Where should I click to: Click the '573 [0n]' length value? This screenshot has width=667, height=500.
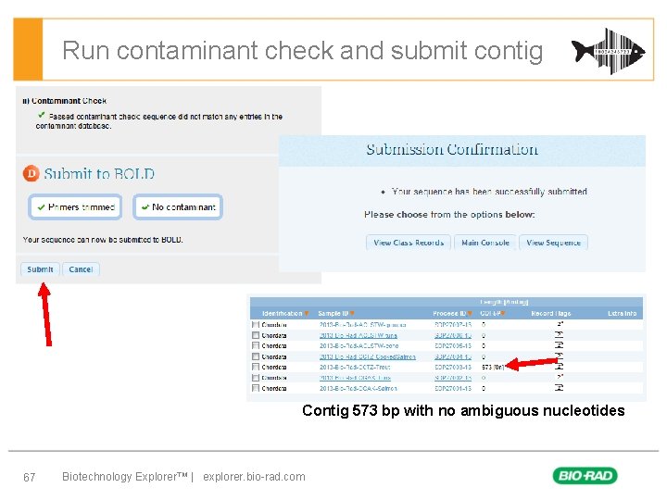493,367
